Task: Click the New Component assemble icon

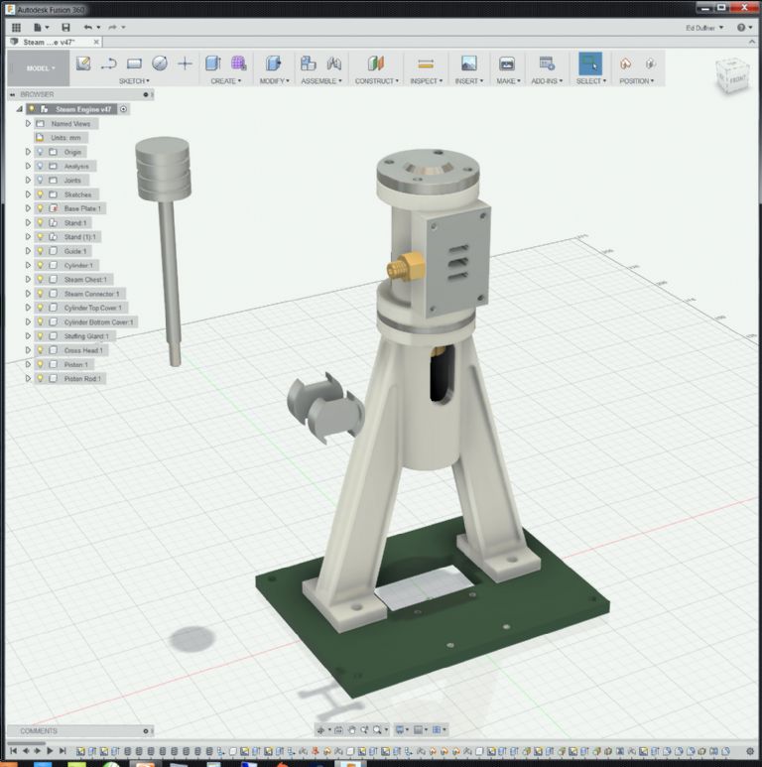Action: pyautogui.click(x=309, y=64)
